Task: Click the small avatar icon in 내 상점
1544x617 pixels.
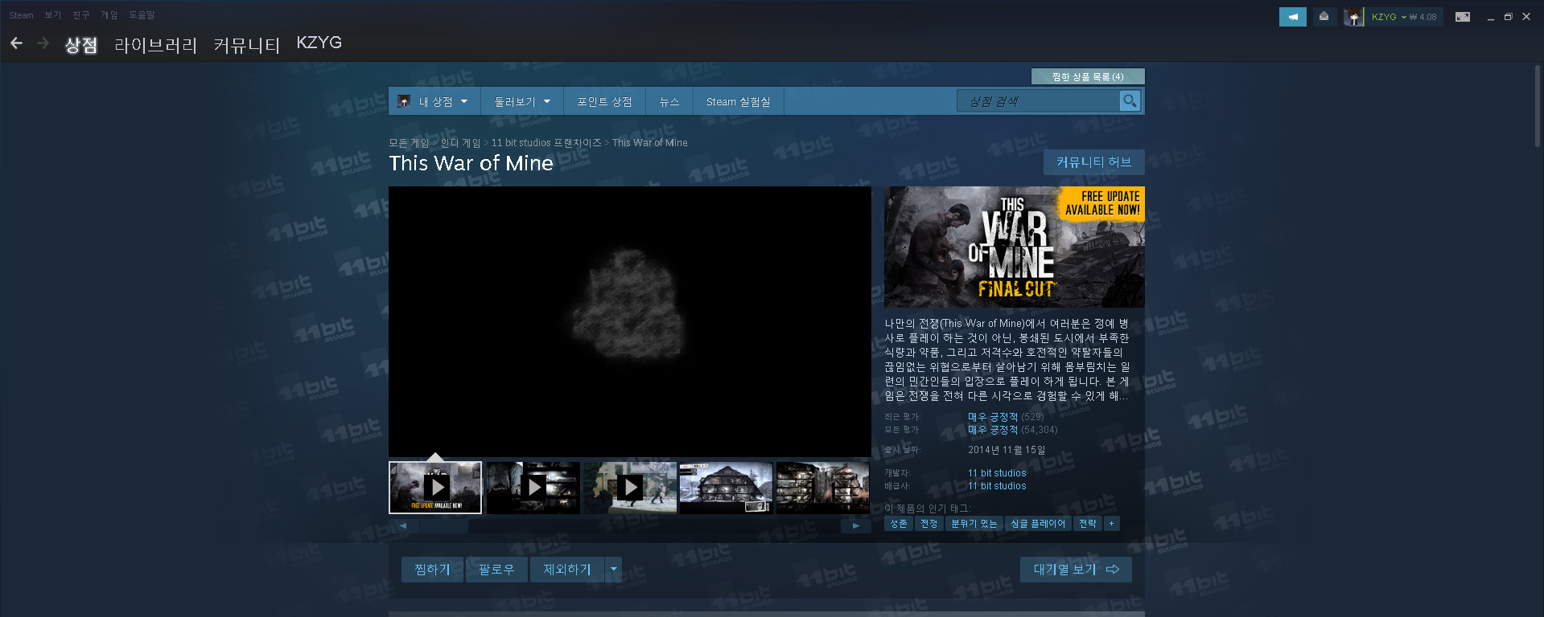Action: click(404, 101)
